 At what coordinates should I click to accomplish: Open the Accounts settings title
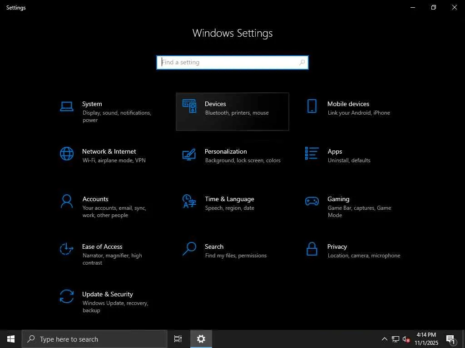click(95, 199)
